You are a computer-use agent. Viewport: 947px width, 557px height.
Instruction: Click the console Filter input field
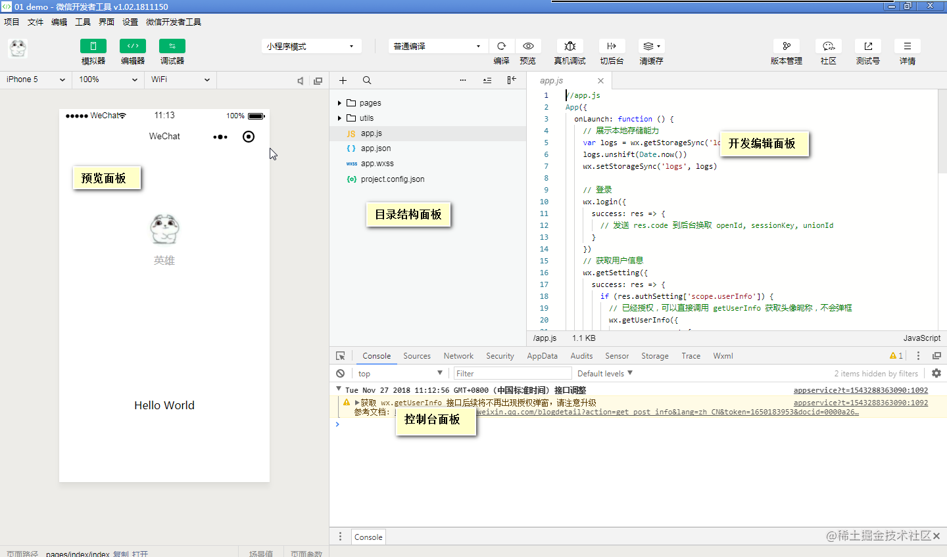[x=512, y=373]
